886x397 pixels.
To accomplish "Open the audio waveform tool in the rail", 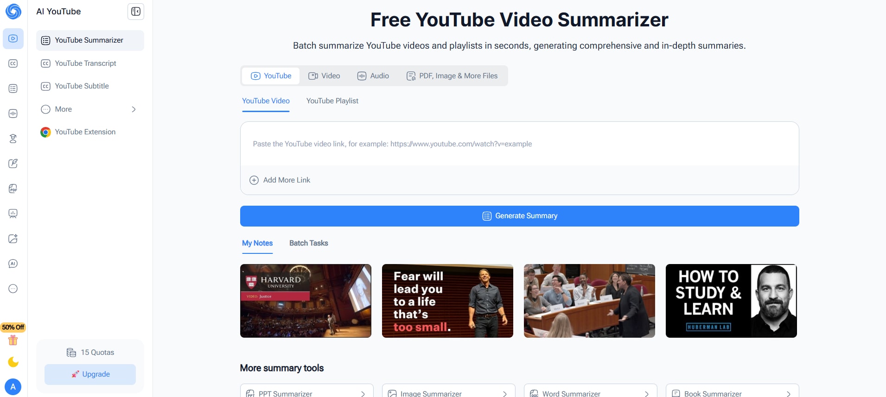I will 13,113.
